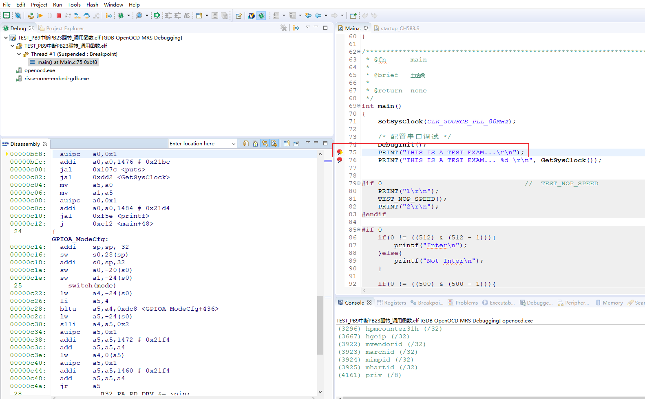Click the new wizard toolbar icon
The image size is (645, 399).
coord(199,15)
